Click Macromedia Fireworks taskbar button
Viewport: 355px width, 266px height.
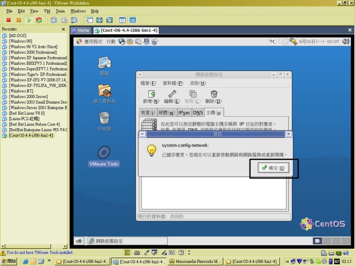[196, 262]
